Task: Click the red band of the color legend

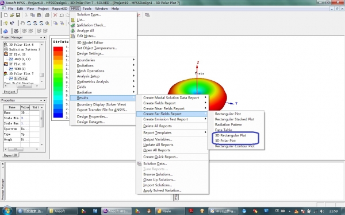Action: click(x=58, y=49)
